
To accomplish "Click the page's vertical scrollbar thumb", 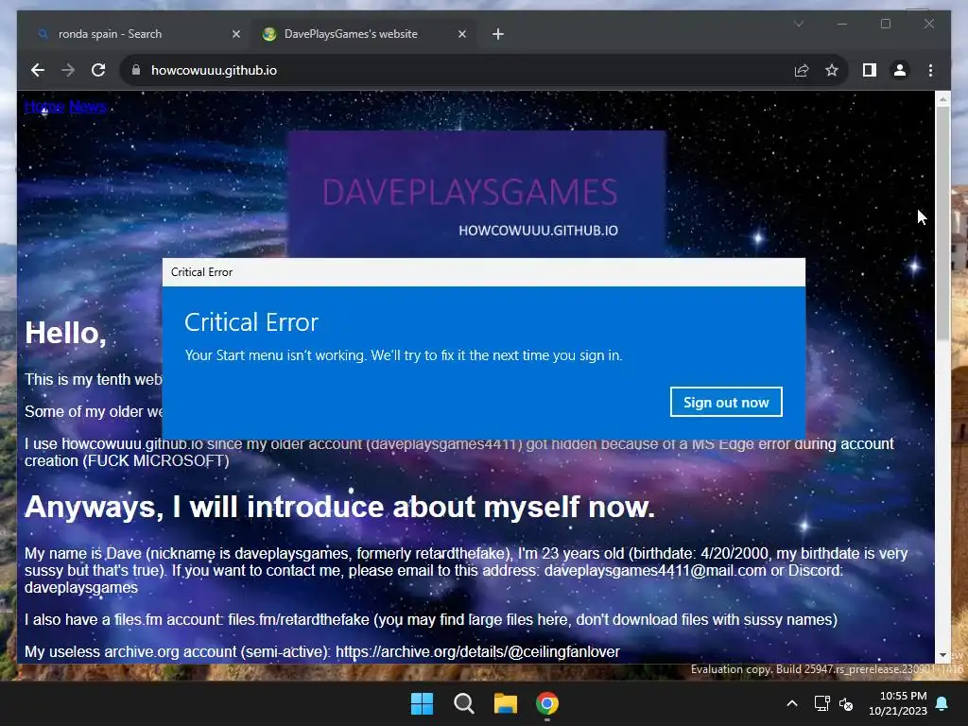I will point(942,223).
